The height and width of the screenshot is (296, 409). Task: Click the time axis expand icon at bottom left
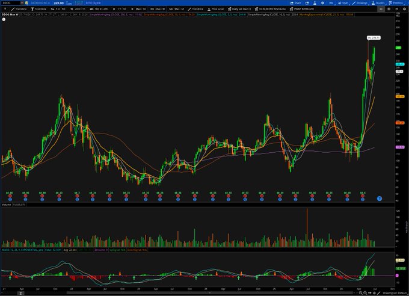20,294
